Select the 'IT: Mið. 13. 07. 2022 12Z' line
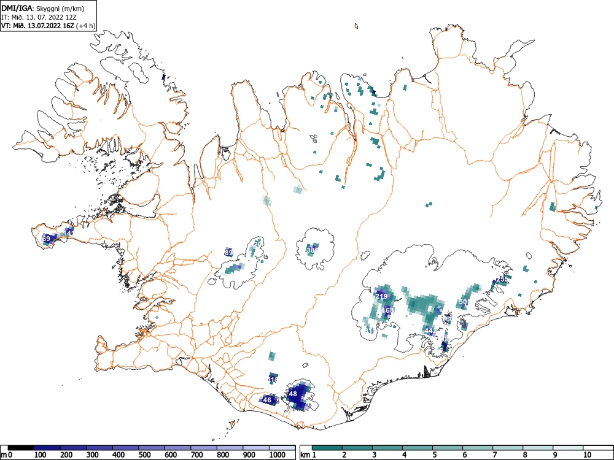 (38, 17)
